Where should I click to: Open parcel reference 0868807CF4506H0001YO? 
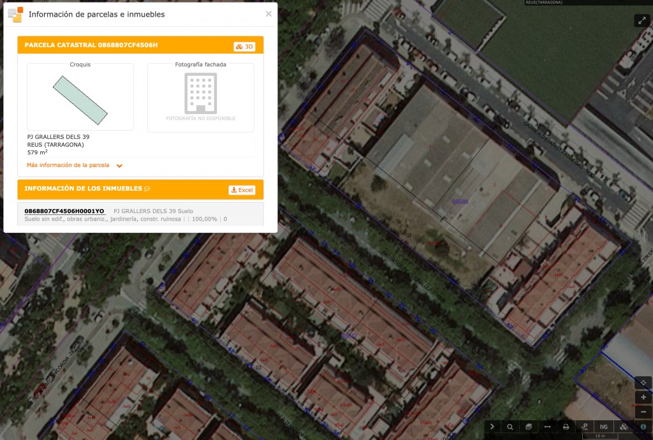(64, 210)
